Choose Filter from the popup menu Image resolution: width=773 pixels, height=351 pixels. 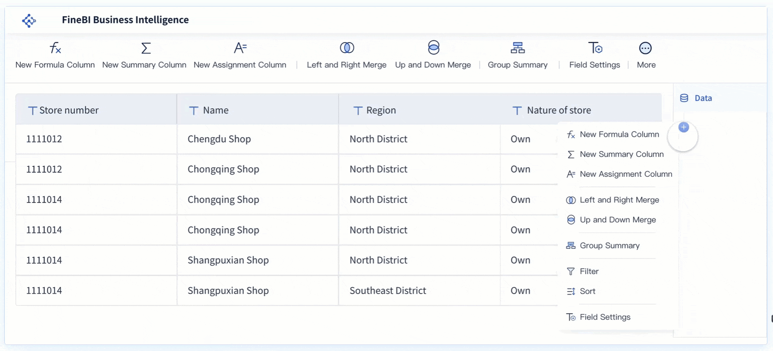click(589, 272)
